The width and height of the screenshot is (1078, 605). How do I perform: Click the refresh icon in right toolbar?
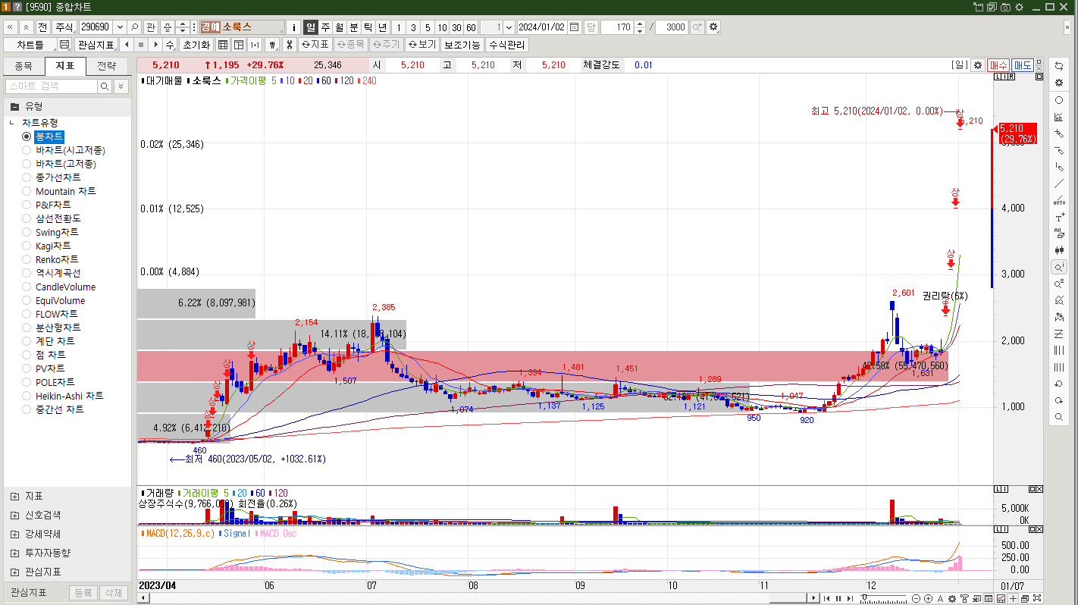[1059, 66]
